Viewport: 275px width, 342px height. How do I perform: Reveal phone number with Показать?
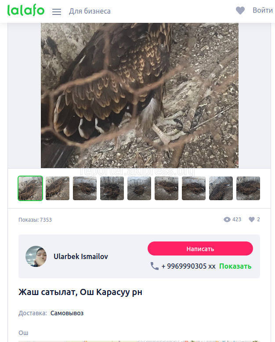[235, 266]
